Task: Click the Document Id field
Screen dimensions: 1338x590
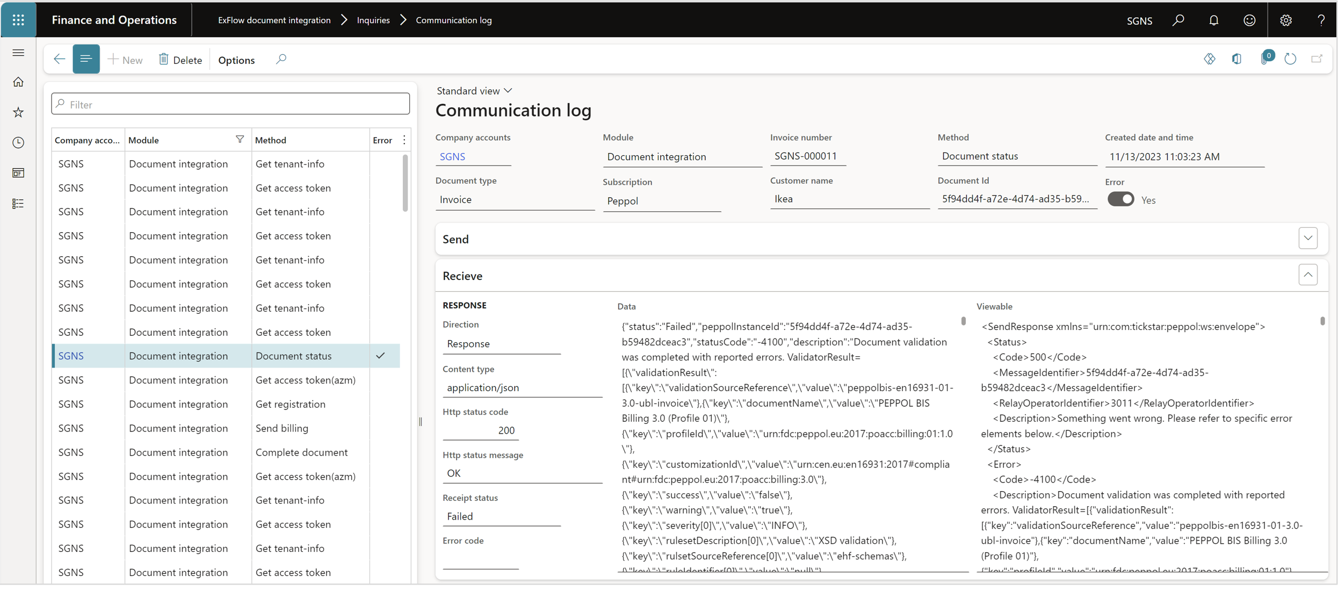Action: coord(1017,199)
